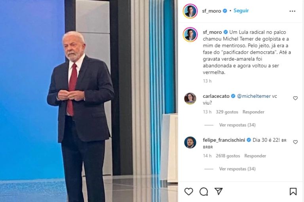The image size is (304, 202).
Task: Follow sf_moro with the Seguir button
Action: coord(241,11)
